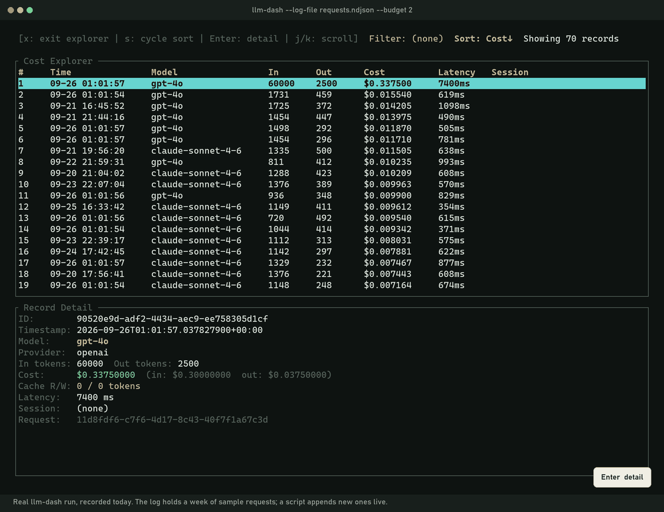Select row 3 timestamped 09-21 16:45:52

(x=331, y=106)
